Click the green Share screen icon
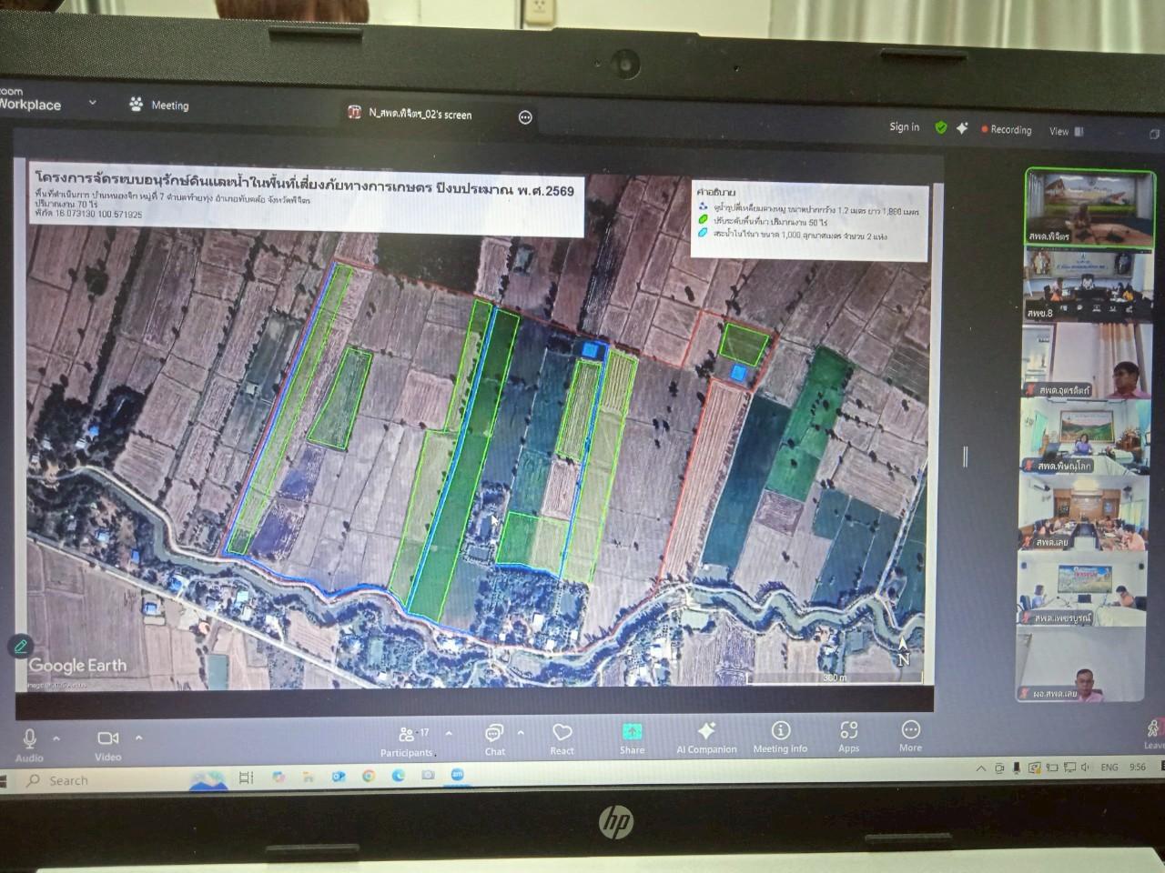The image size is (1165, 873). 632,733
